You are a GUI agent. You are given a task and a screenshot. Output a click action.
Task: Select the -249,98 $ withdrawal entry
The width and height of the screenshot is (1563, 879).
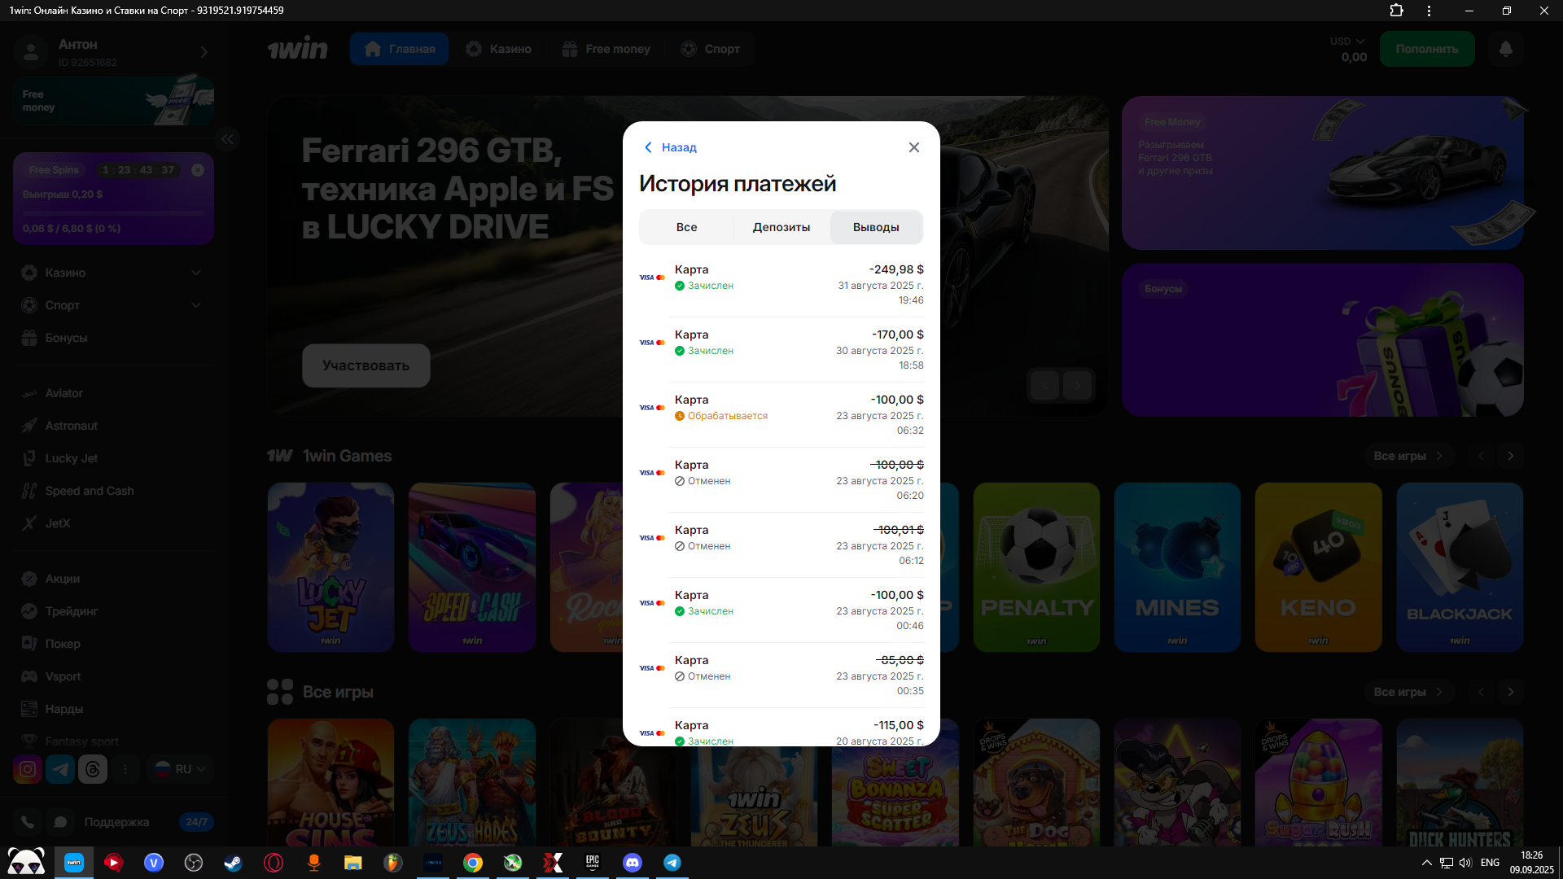(781, 284)
